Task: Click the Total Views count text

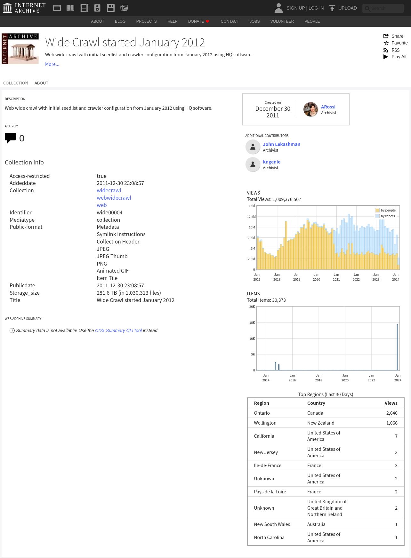Action: click(x=274, y=199)
